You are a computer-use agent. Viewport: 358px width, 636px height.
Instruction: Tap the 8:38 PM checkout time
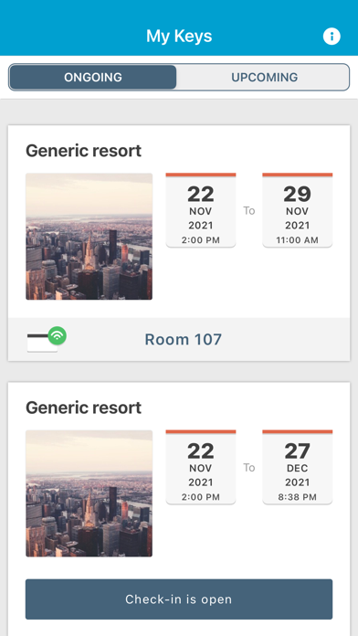click(x=297, y=497)
